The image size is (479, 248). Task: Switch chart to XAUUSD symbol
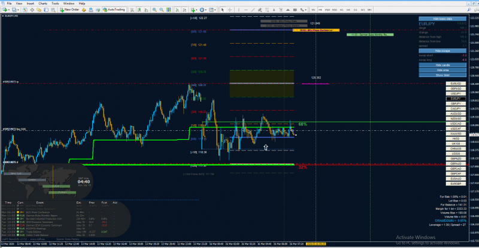click(456, 134)
